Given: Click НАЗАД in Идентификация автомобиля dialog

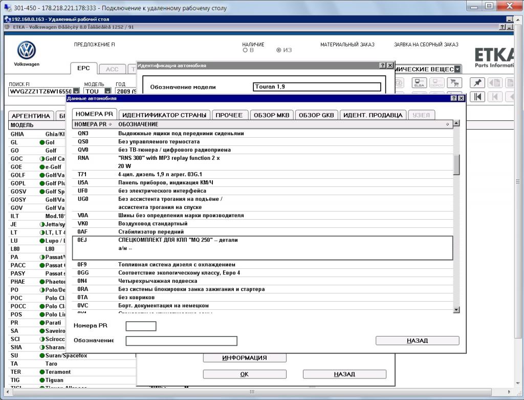Looking at the screenshot, I should pyautogui.click(x=344, y=374).
